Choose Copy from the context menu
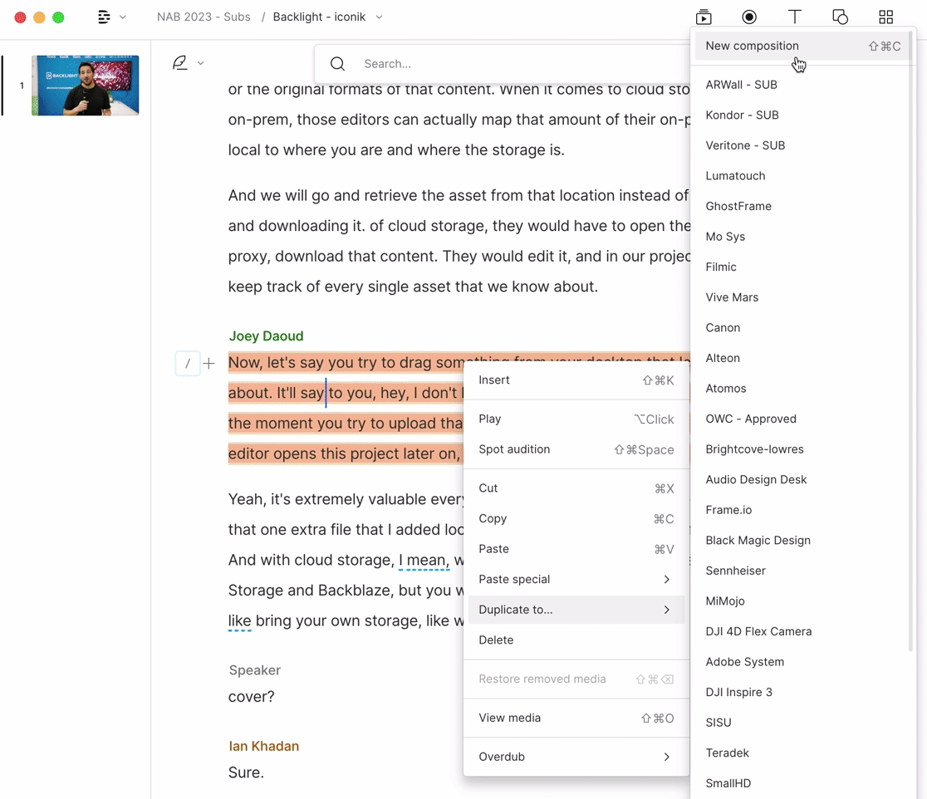The height and width of the screenshot is (799, 927). (576, 518)
